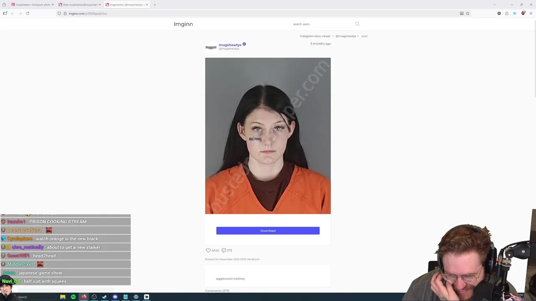Click the 'japanese game show' chat message
The height and width of the screenshot is (301, 536).
point(41,273)
